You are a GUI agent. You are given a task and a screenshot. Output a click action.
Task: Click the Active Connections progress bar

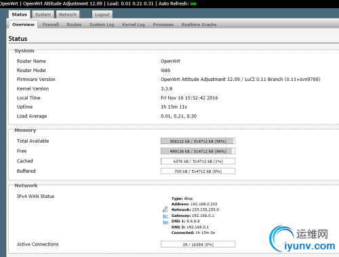(198, 244)
